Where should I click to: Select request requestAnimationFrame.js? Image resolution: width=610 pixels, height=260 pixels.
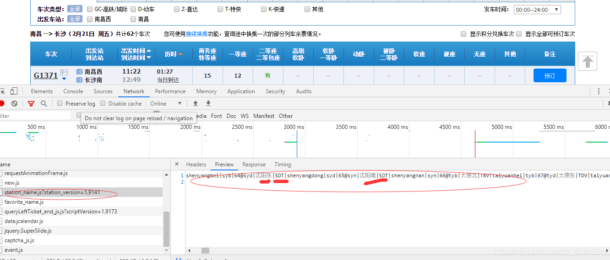(82, 173)
